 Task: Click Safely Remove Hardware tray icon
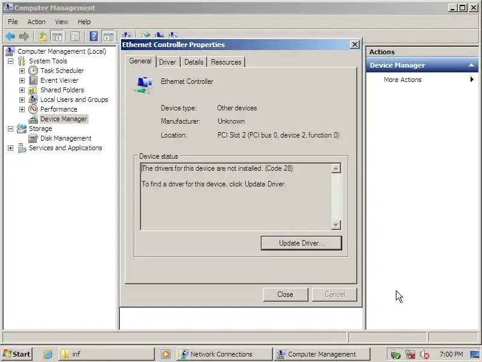[396, 355]
